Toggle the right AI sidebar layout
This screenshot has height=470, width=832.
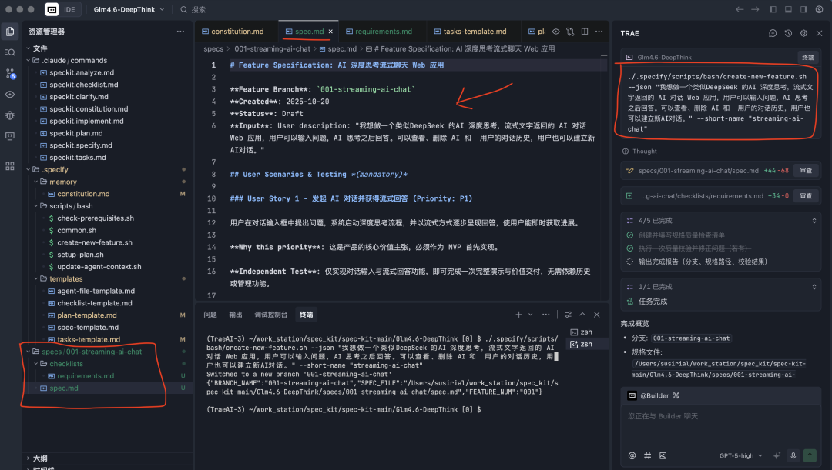[x=803, y=9]
